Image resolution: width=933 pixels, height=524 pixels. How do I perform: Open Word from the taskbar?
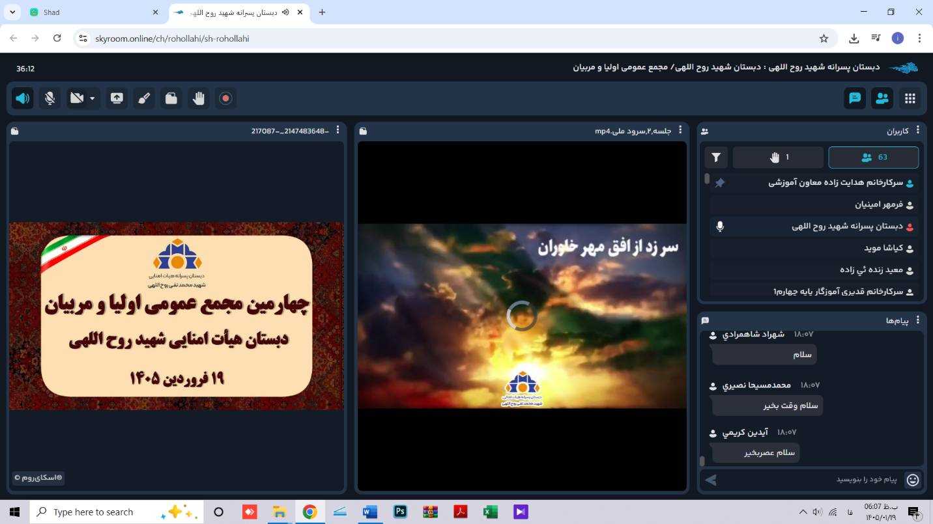click(369, 512)
